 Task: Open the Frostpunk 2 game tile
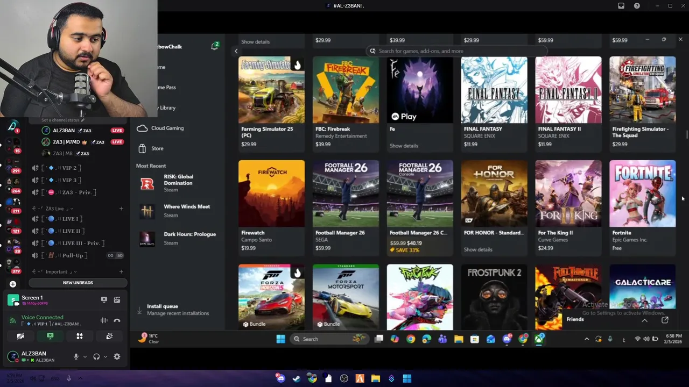494,297
